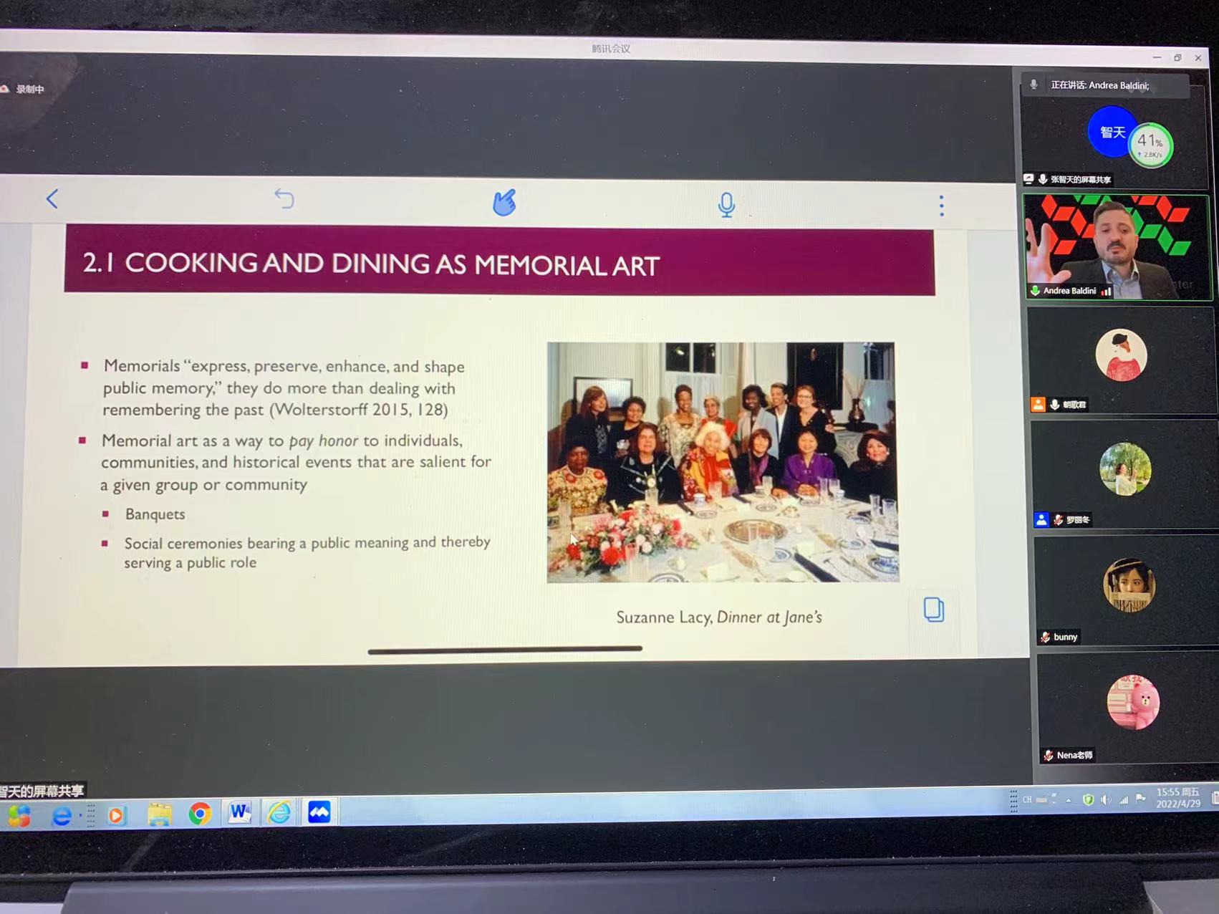The width and height of the screenshot is (1219, 914).
Task: Click the back arrow in shared screen toolbar
Action: [x=52, y=198]
